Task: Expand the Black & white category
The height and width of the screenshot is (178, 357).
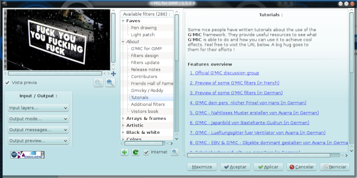Action: point(123,132)
